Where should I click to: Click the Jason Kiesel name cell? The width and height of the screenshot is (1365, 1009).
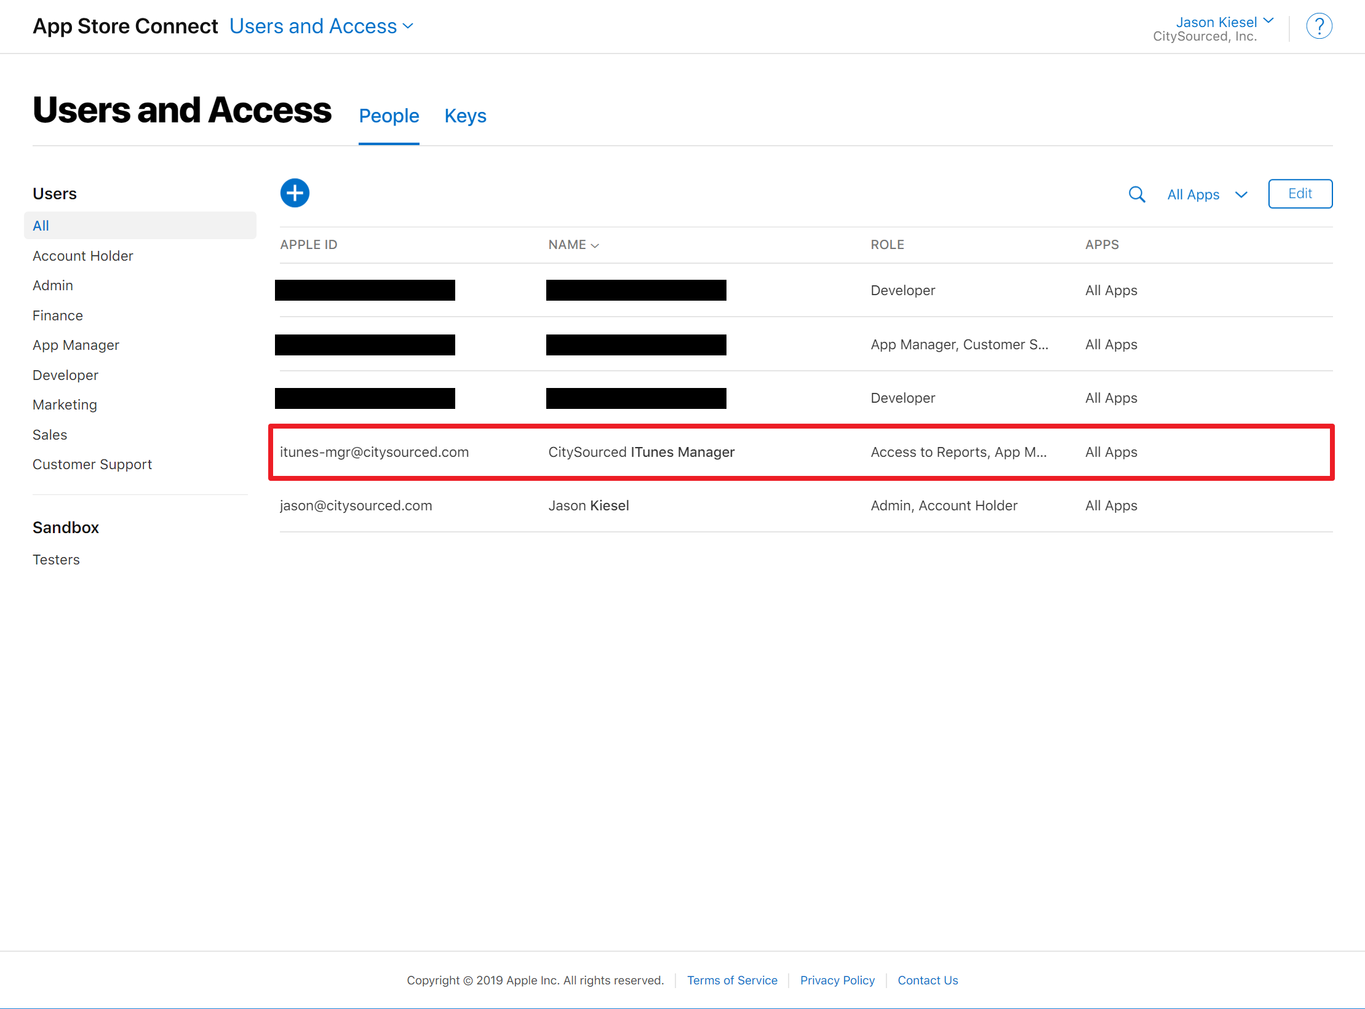point(588,505)
